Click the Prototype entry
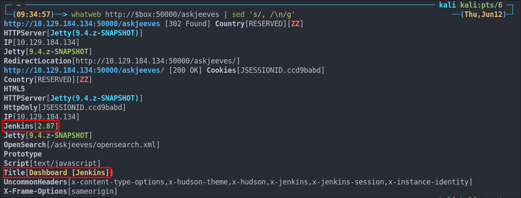This screenshot has width=521, height=198. pyautogui.click(x=23, y=154)
